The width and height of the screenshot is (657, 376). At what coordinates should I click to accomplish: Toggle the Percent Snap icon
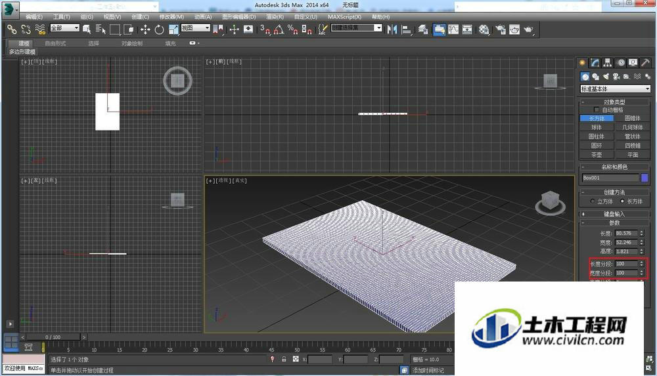pos(292,30)
